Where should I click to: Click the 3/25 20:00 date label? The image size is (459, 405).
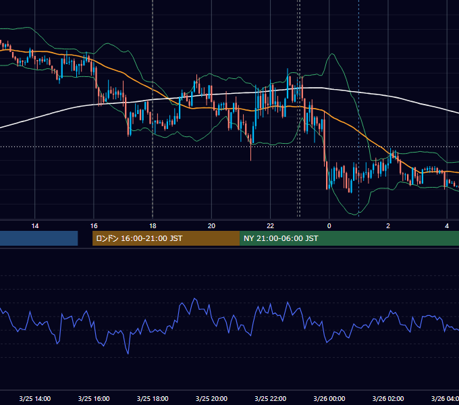click(x=211, y=398)
